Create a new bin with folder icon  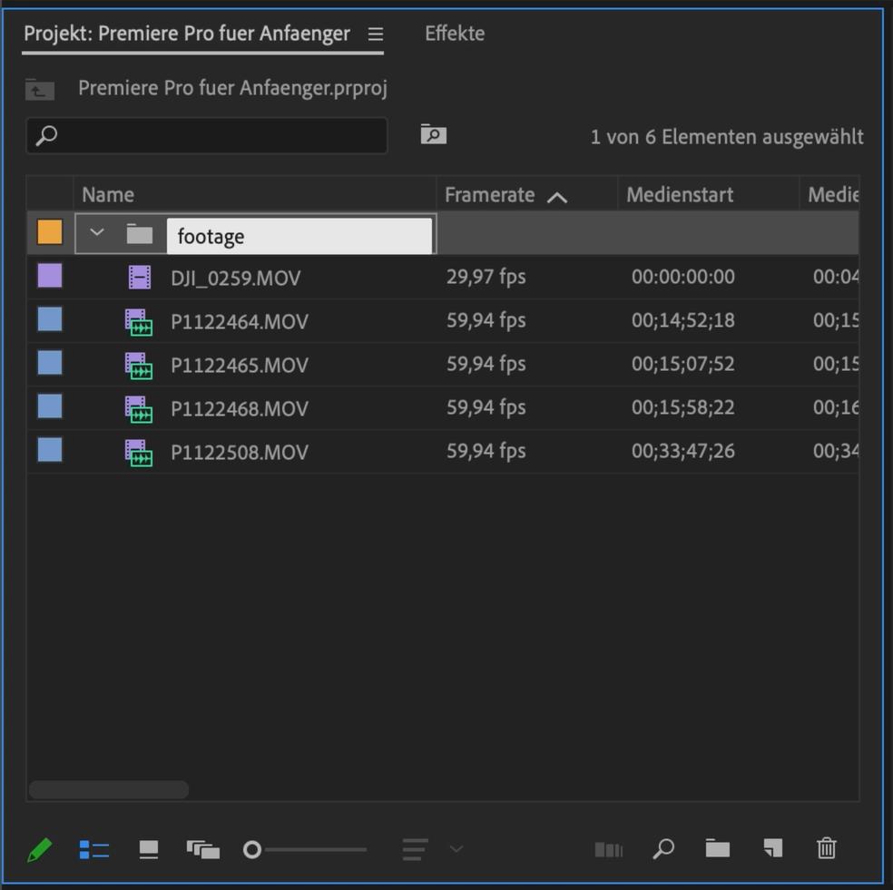click(718, 849)
